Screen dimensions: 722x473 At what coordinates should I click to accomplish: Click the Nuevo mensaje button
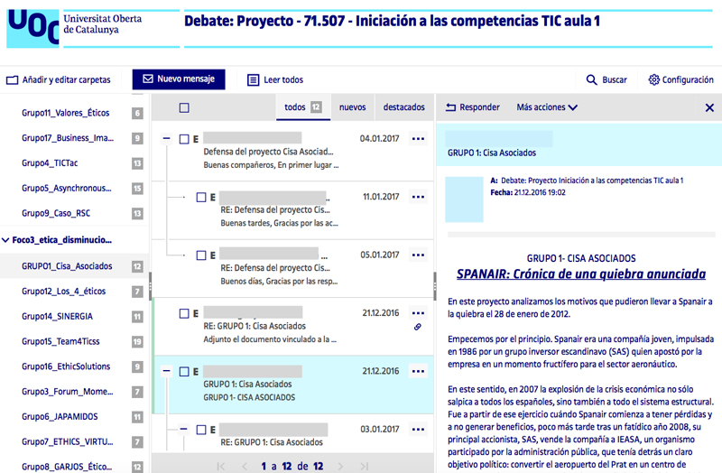click(x=179, y=79)
